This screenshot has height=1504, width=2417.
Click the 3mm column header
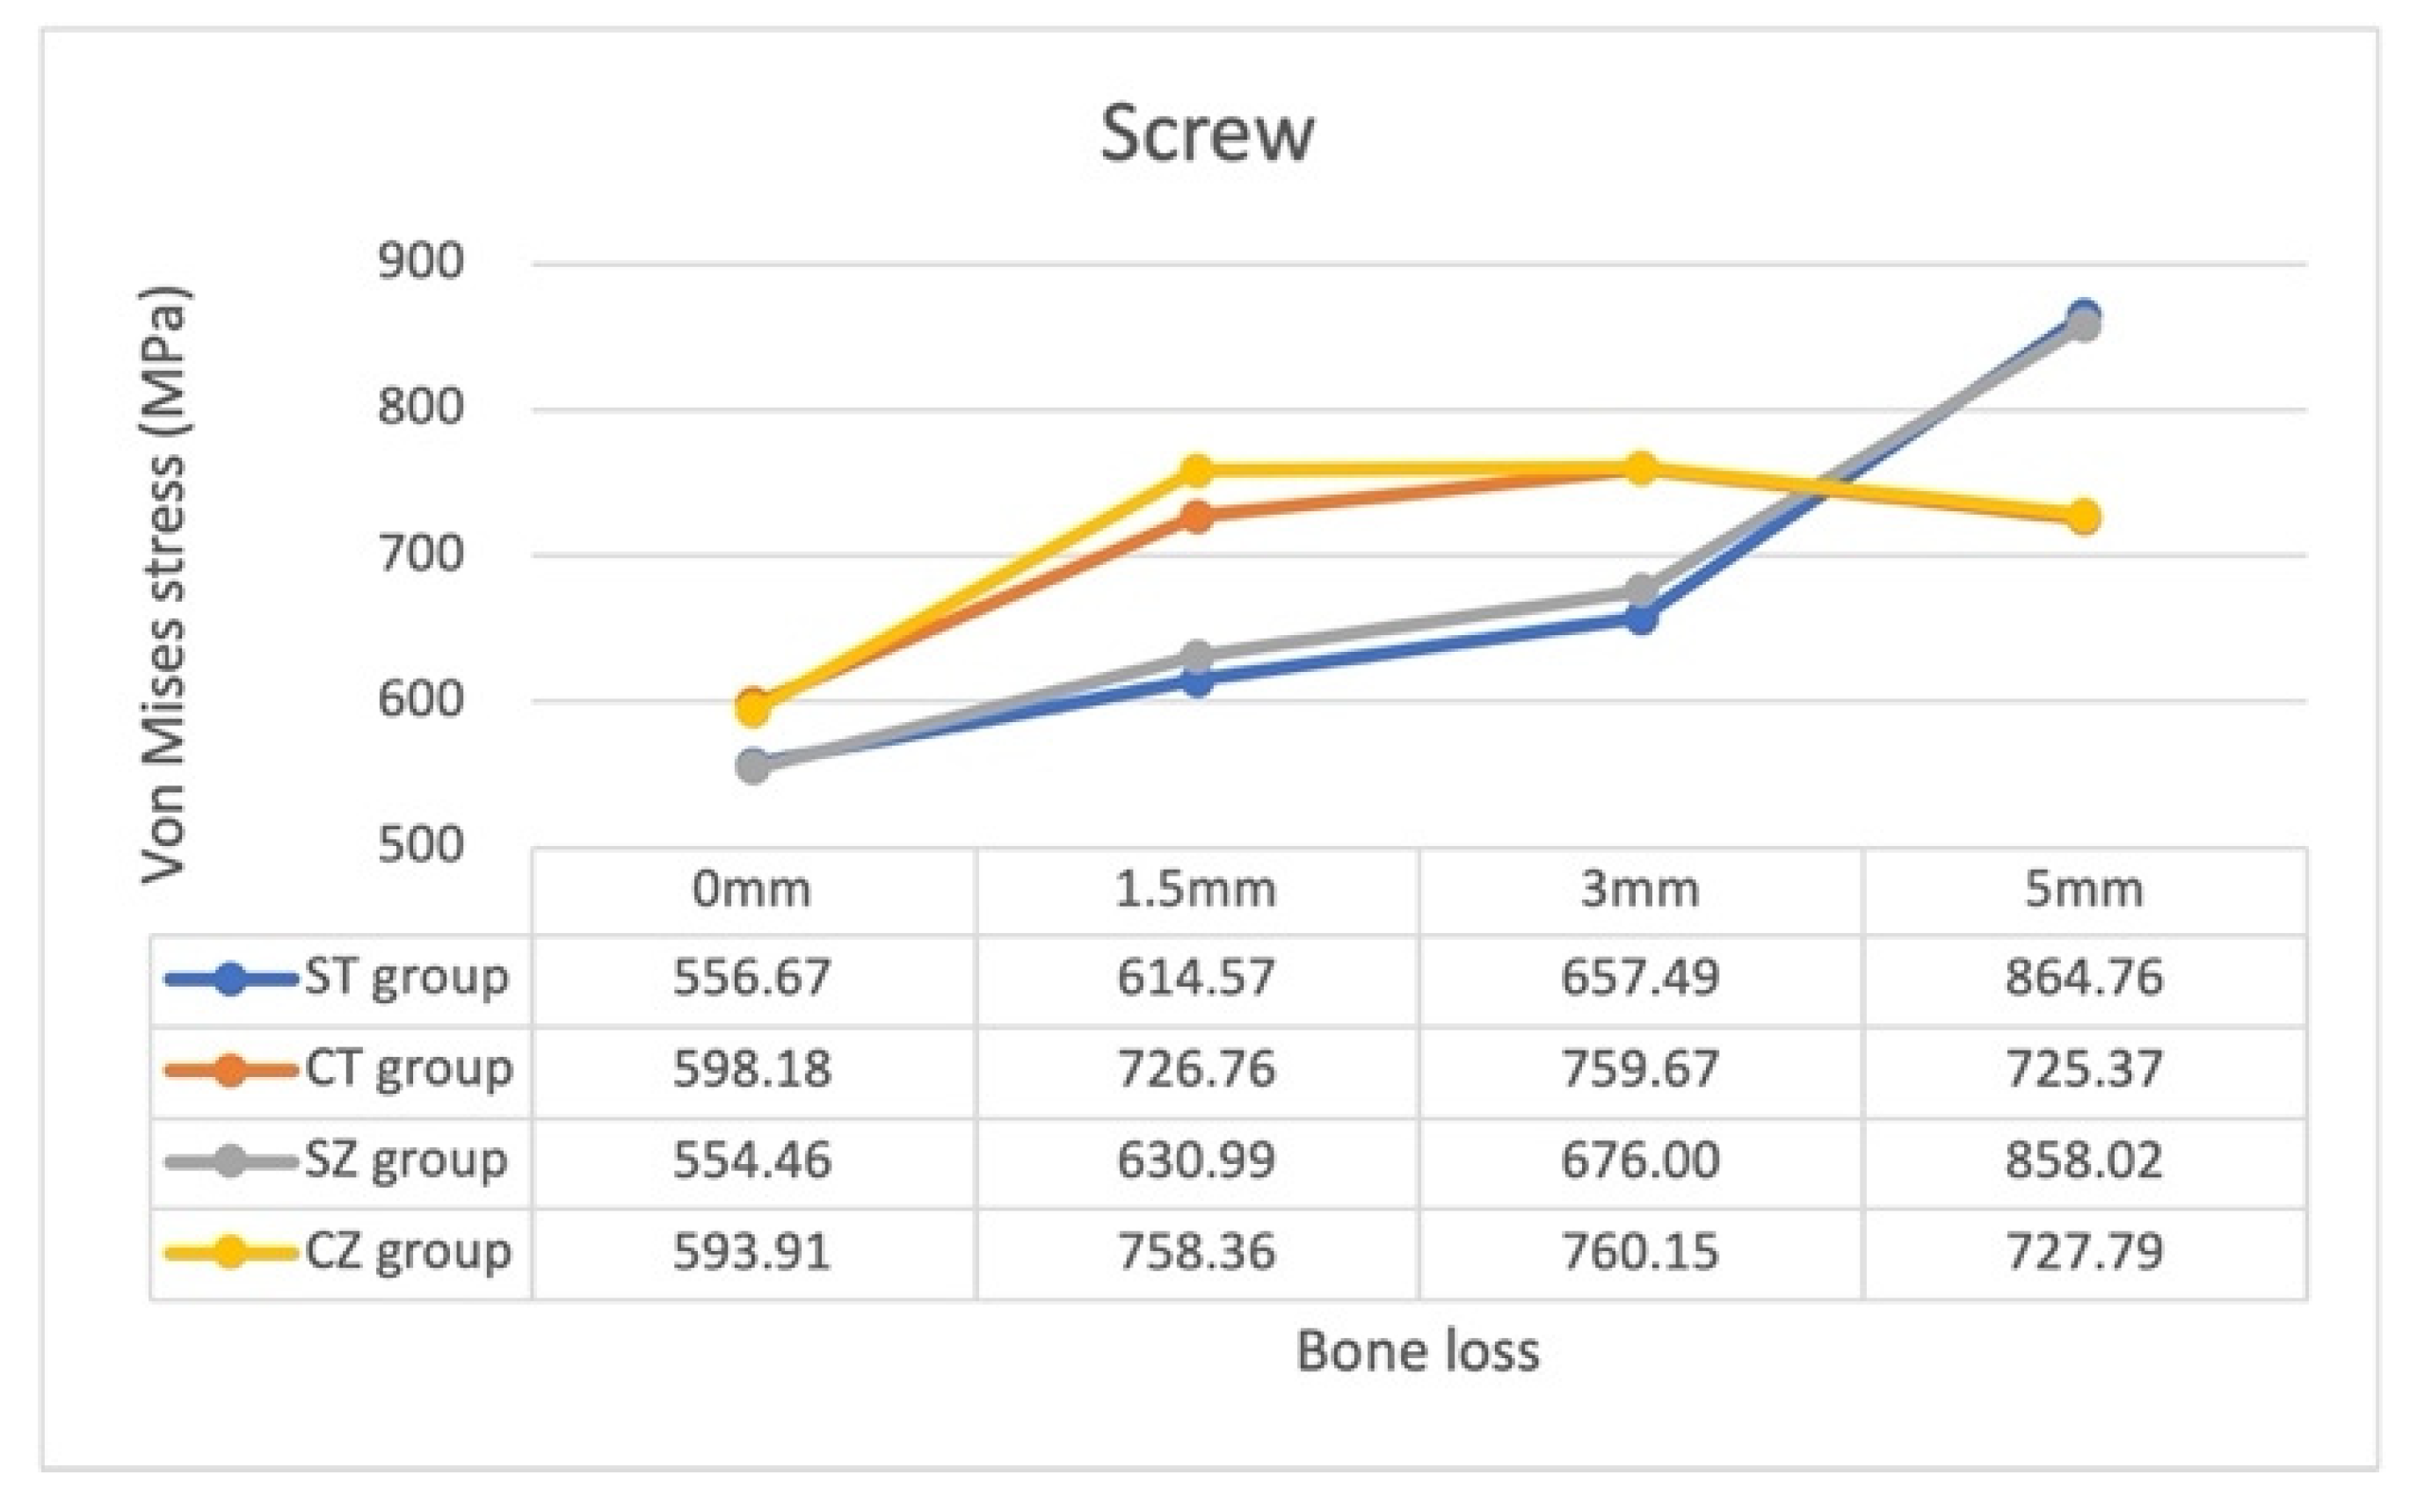click(1640, 889)
